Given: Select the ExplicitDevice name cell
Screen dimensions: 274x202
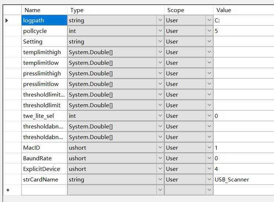Looking at the screenshot, I should coord(44,169).
